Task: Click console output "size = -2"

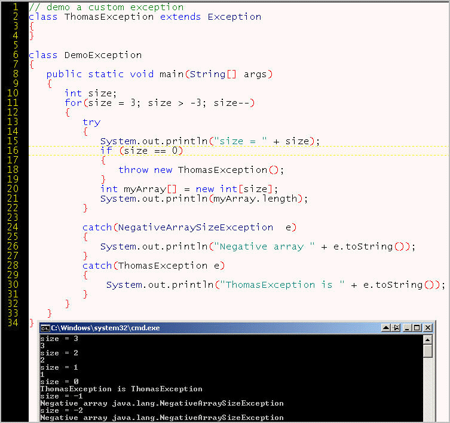Action: (x=62, y=410)
